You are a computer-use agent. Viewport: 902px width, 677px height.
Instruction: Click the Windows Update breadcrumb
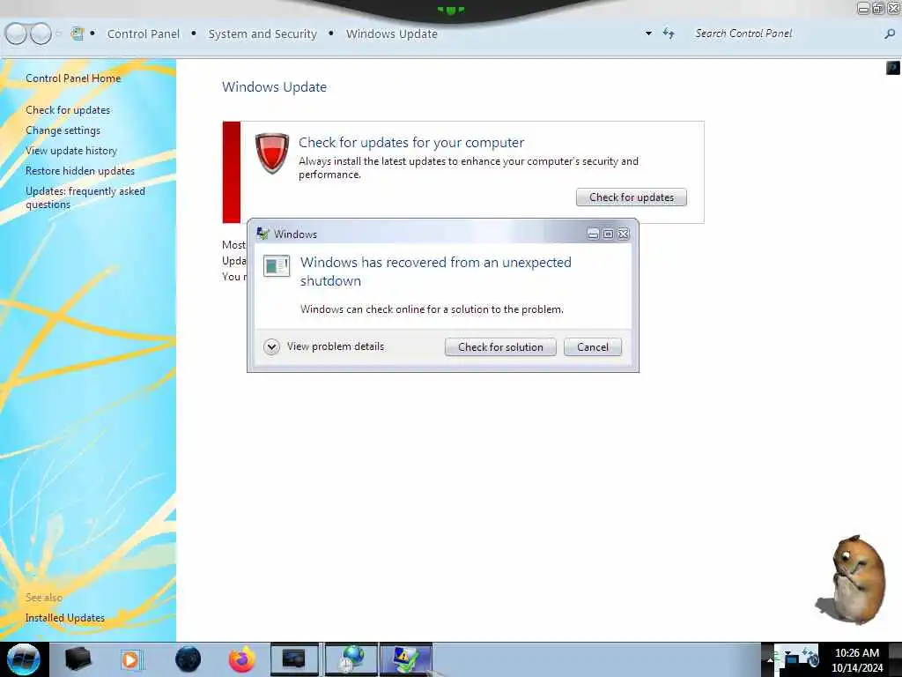pos(392,34)
